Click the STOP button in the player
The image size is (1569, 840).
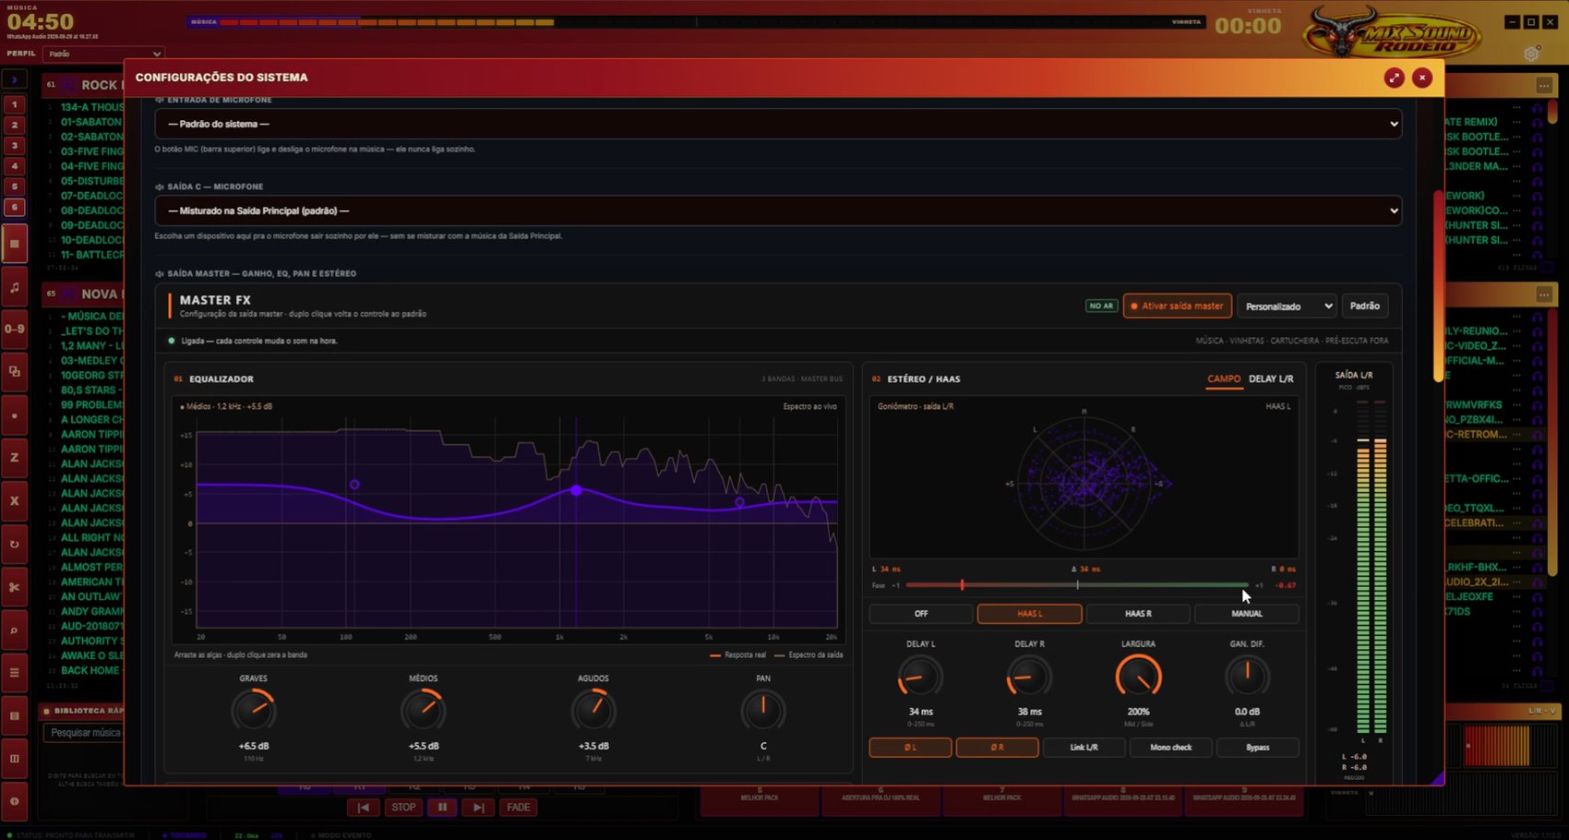click(x=403, y=807)
